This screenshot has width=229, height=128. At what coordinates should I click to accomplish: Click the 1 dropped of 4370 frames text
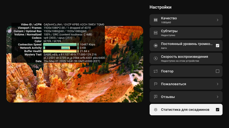tap(79, 28)
